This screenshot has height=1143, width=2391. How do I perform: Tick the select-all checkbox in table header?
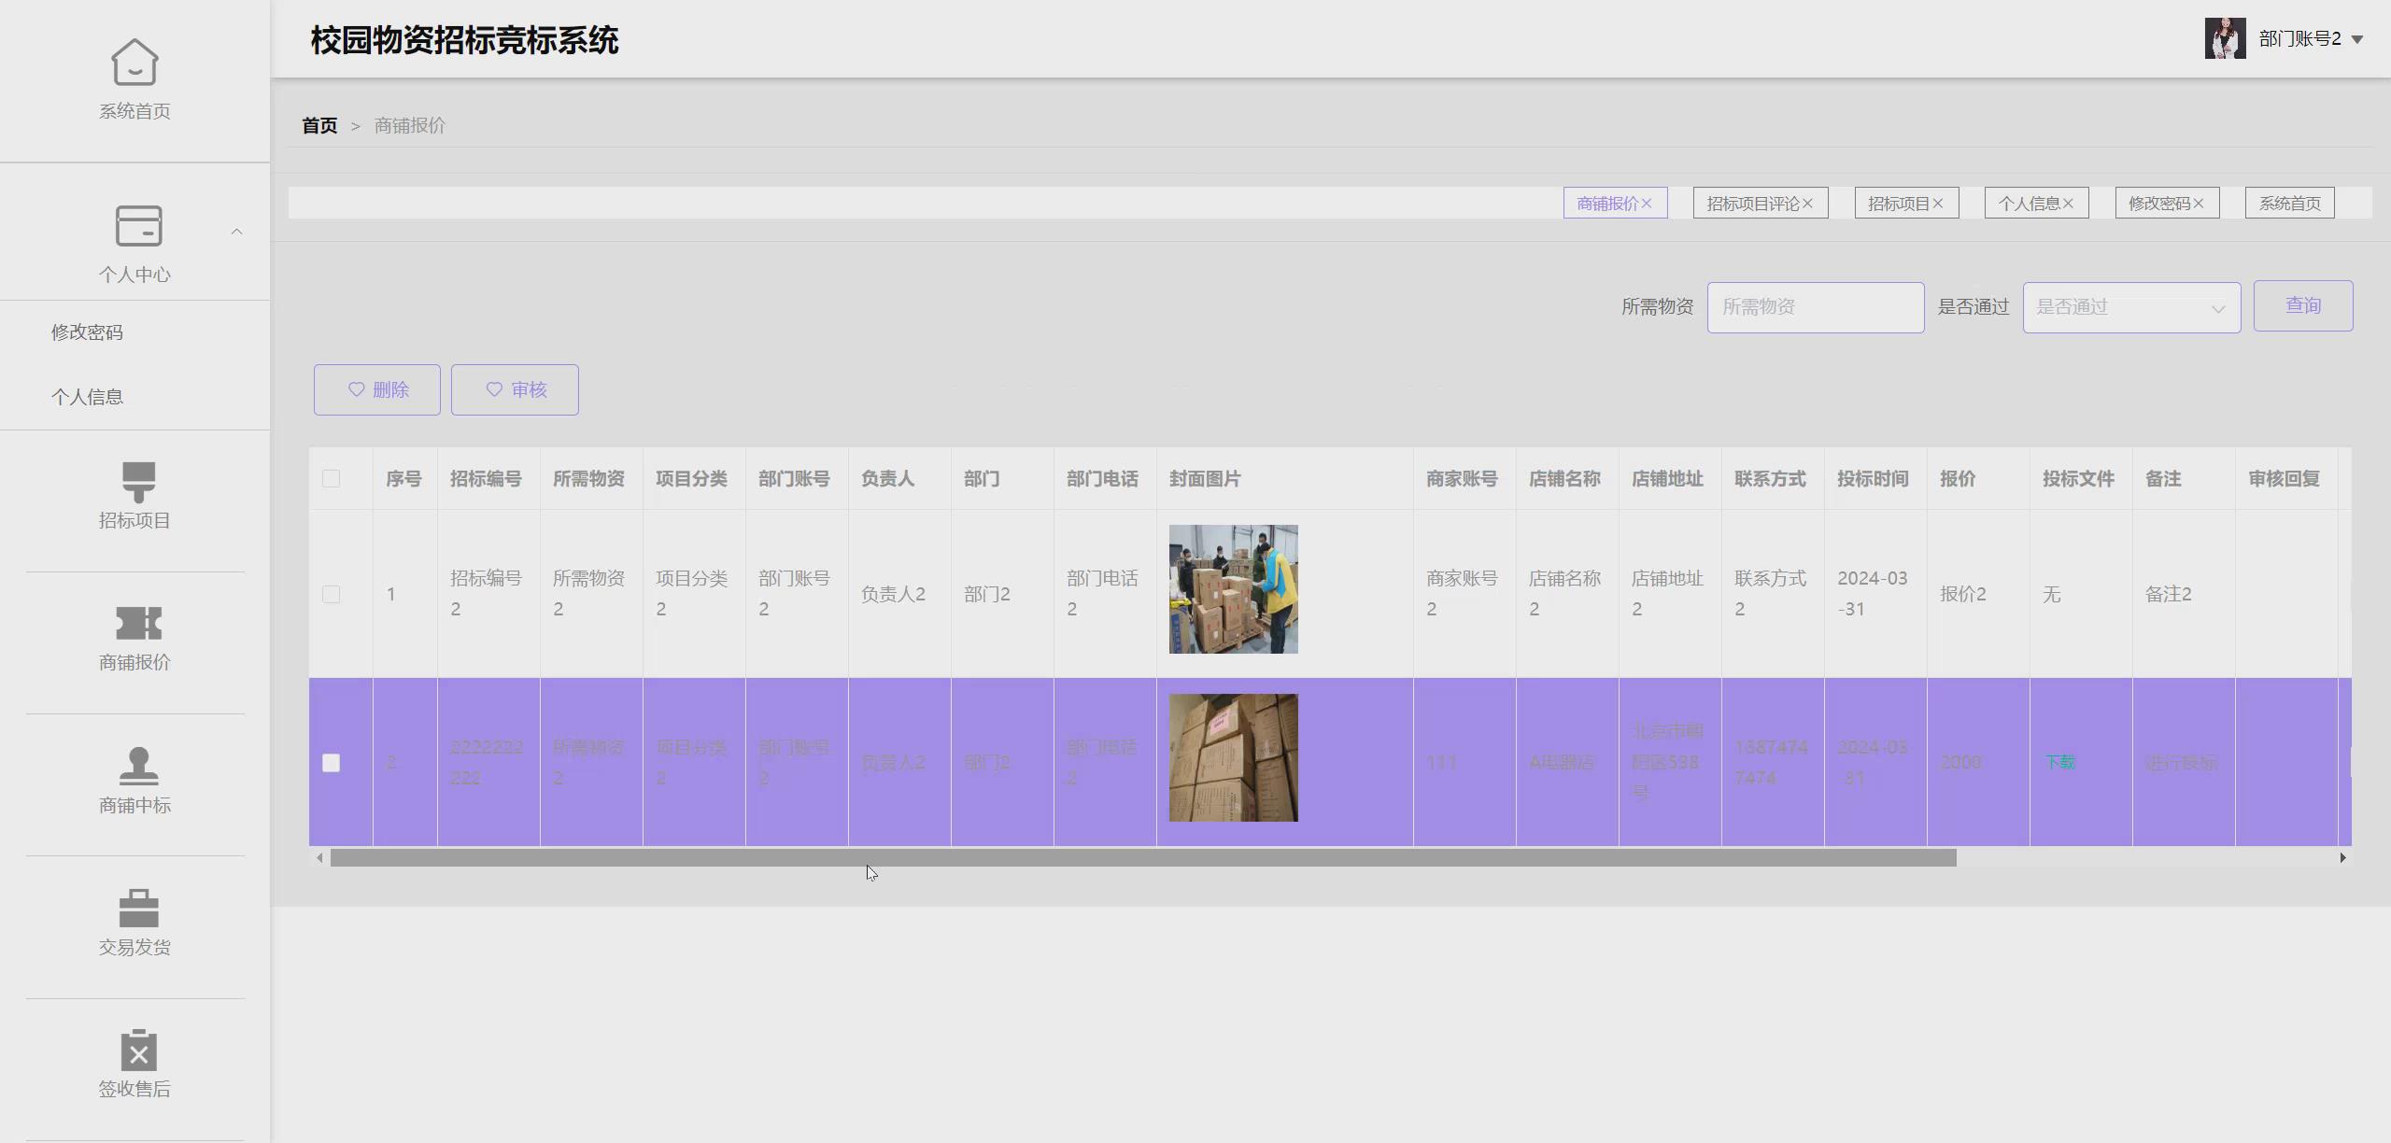331,479
